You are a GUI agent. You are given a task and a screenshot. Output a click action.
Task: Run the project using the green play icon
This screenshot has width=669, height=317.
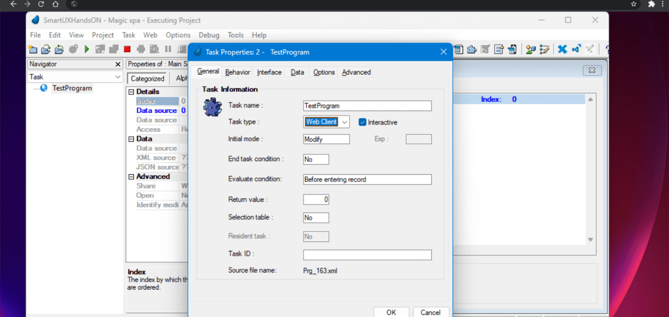[x=86, y=49]
